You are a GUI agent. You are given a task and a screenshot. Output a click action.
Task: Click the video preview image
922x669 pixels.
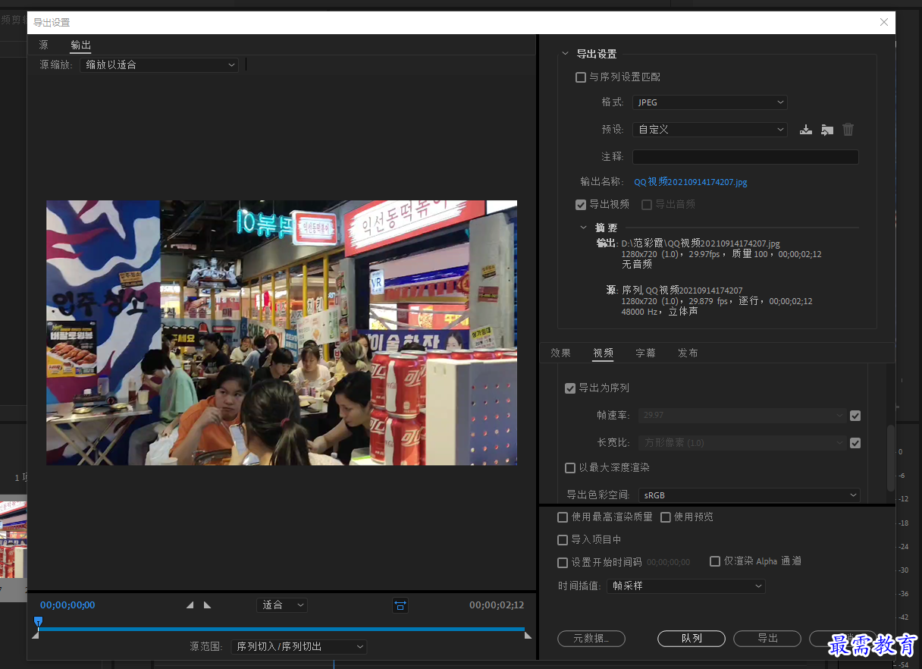click(281, 333)
